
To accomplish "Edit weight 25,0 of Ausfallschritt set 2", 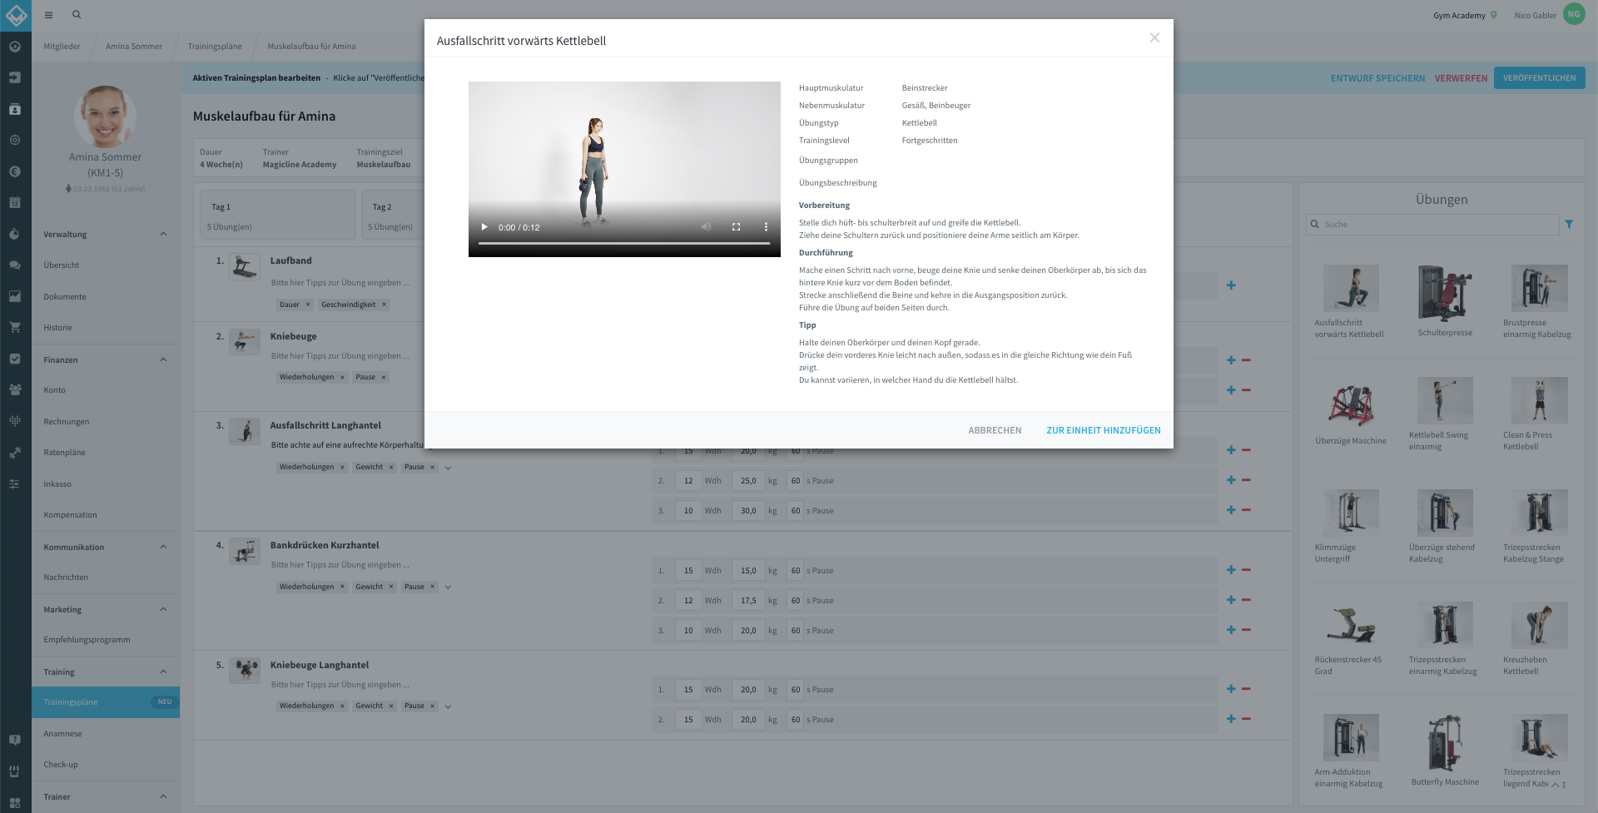I will pyautogui.click(x=748, y=481).
